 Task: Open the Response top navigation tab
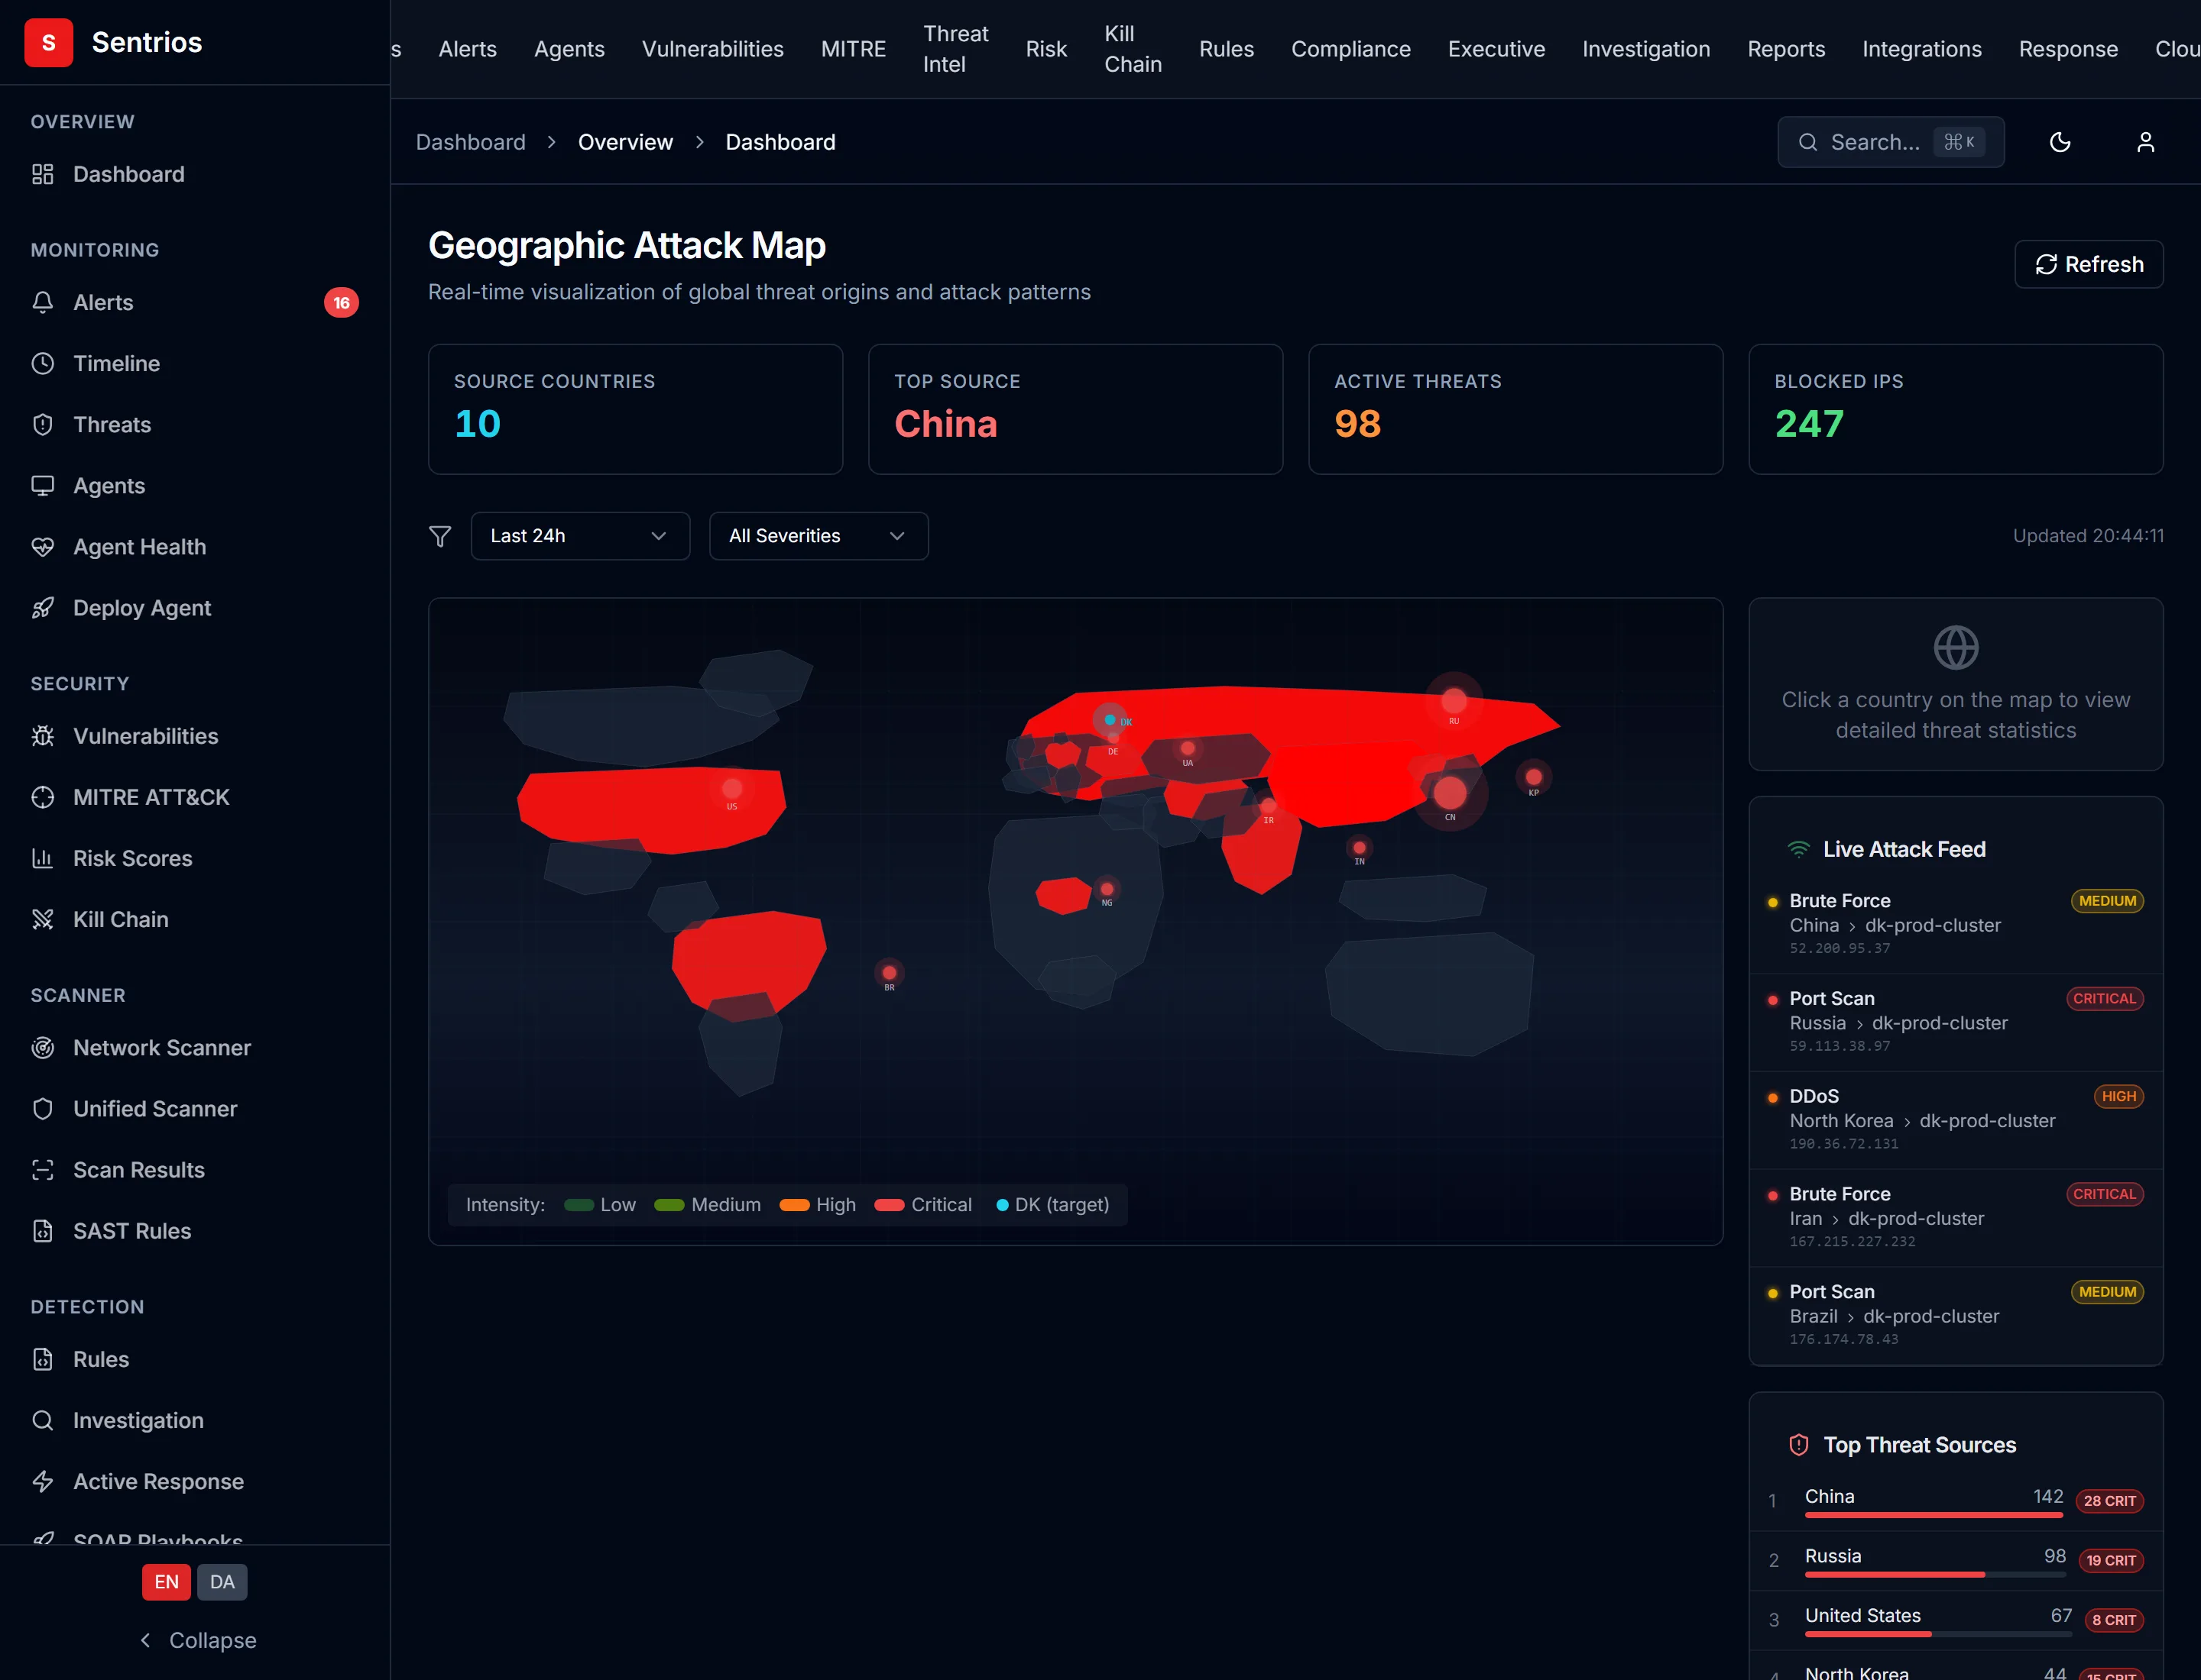tap(2068, 49)
